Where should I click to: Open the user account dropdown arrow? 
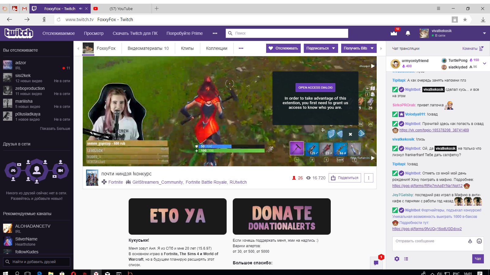484,33
